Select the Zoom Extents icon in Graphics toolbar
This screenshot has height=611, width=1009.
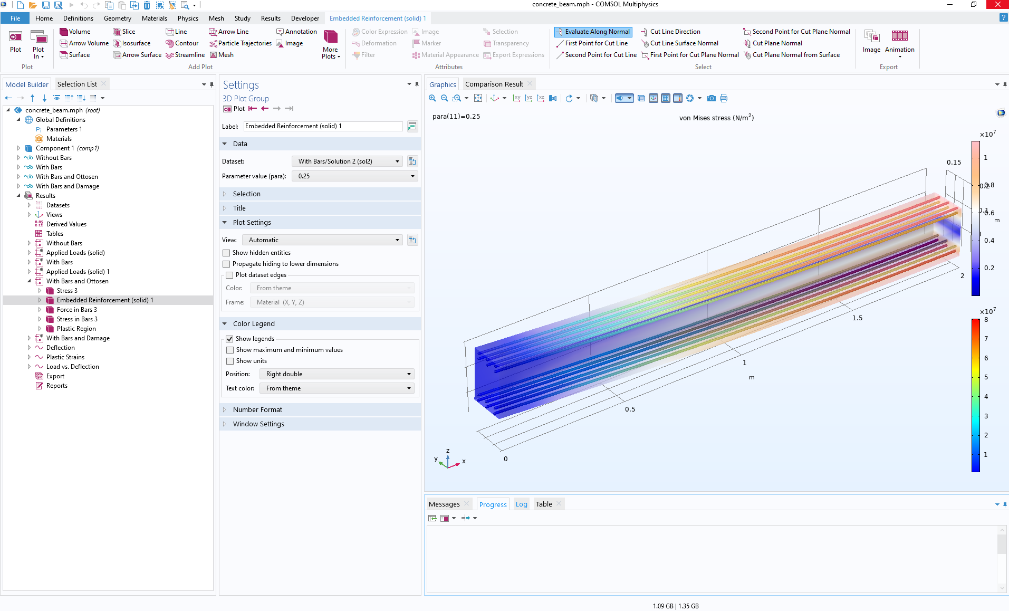pos(478,98)
